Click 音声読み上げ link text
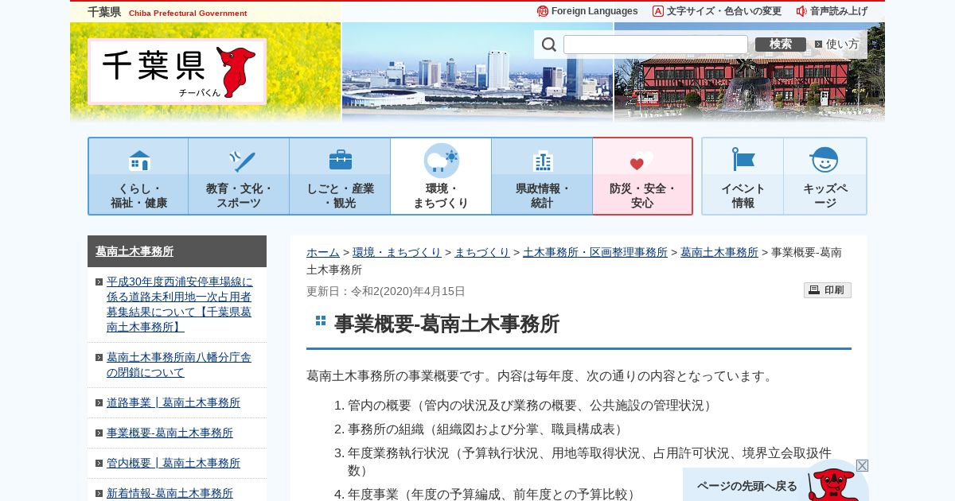Screen dimensions: 955x501 (x=839, y=11)
